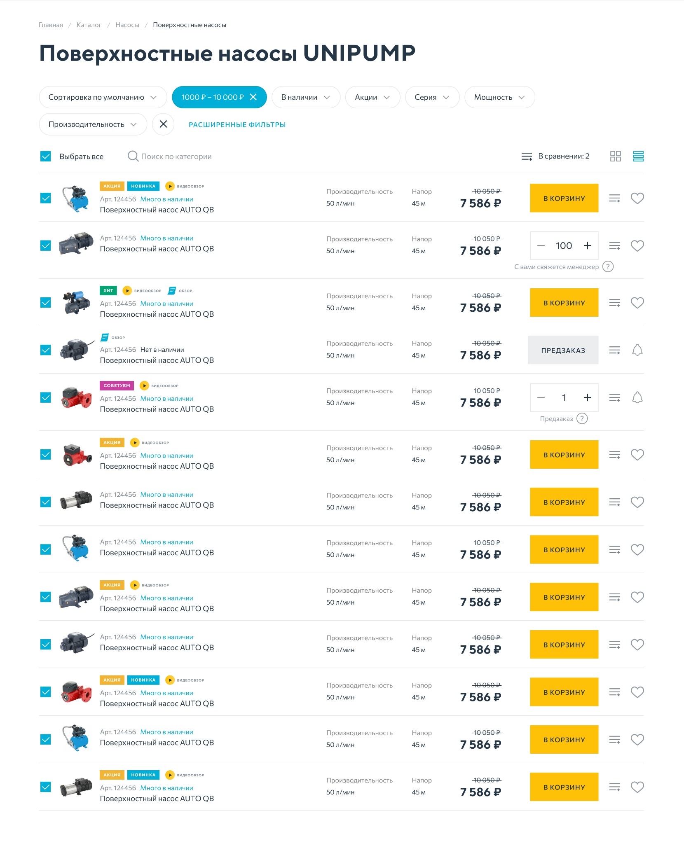Uncheck the 'Выбрать все' checkbox

46,157
